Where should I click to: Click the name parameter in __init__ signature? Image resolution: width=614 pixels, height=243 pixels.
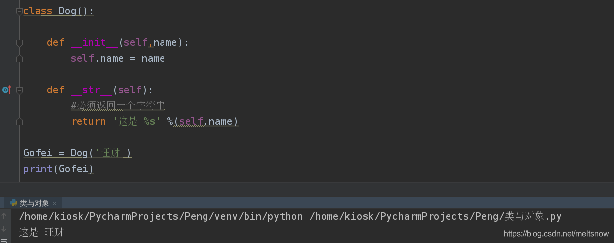(165, 42)
